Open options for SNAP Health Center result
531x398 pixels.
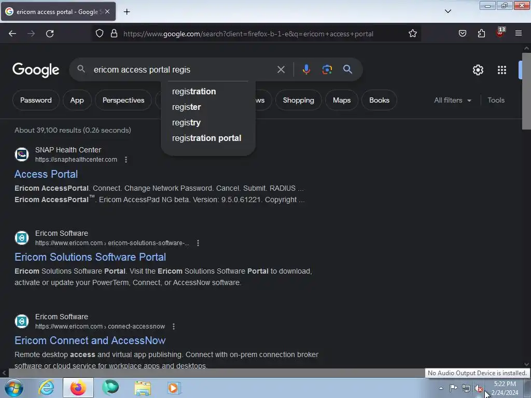tap(126, 160)
